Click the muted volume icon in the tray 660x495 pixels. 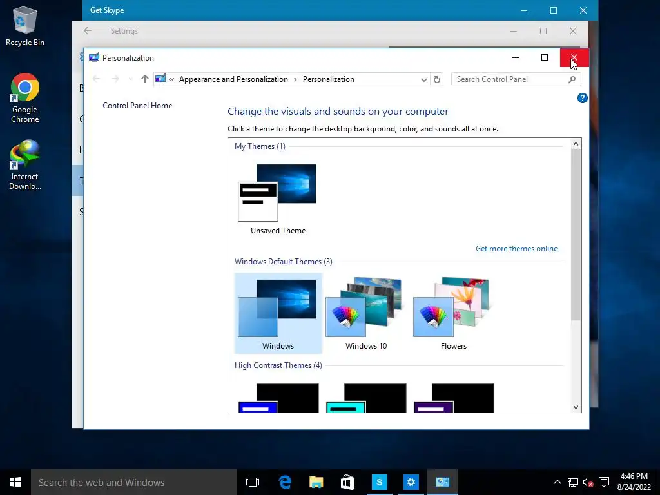[x=588, y=482]
